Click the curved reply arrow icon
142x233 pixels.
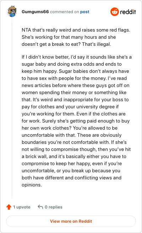40,207
